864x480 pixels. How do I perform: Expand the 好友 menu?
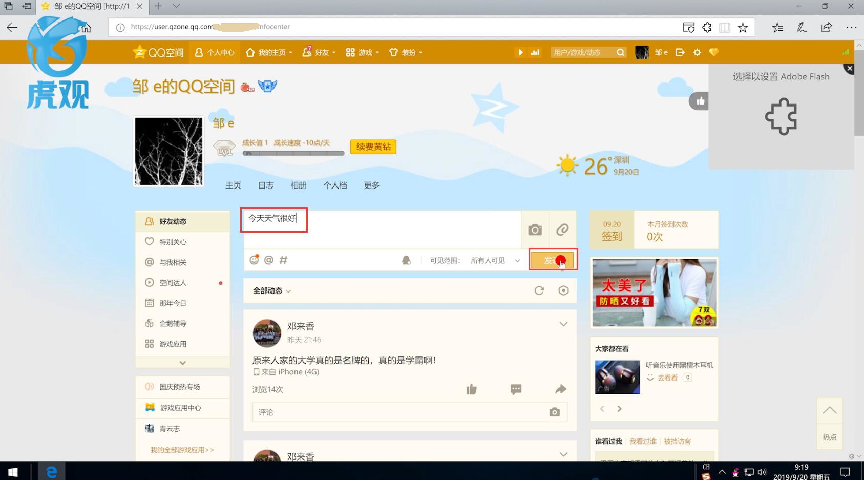tap(319, 52)
